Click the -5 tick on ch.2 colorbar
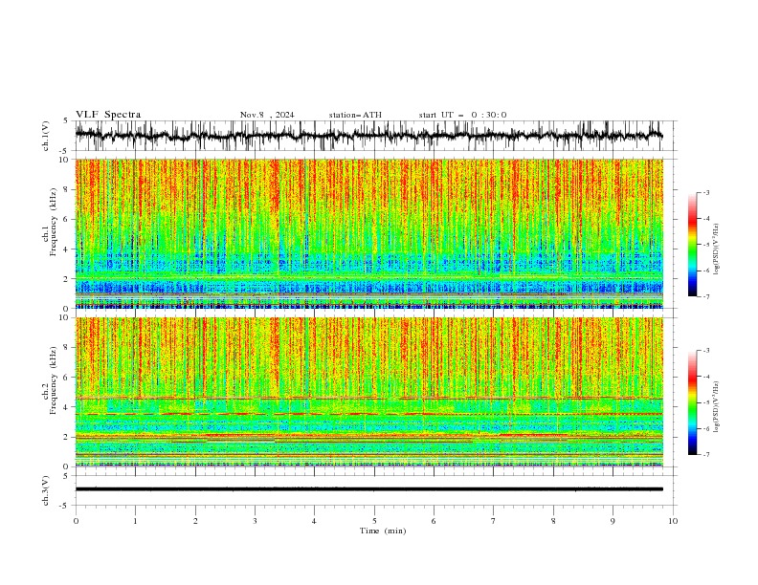The image size is (758, 585). [x=705, y=402]
